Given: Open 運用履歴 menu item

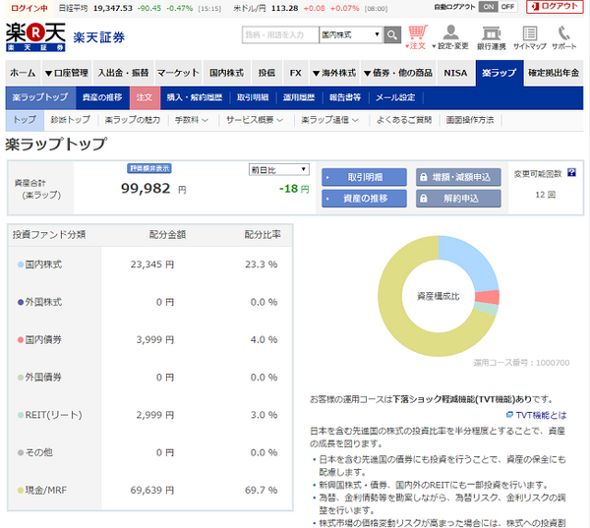Looking at the screenshot, I should pos(299,97).
